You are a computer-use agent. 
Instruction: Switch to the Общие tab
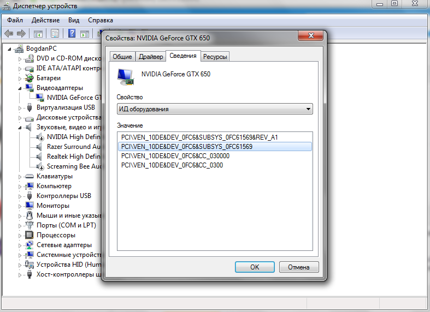click(x=122, y=57)
